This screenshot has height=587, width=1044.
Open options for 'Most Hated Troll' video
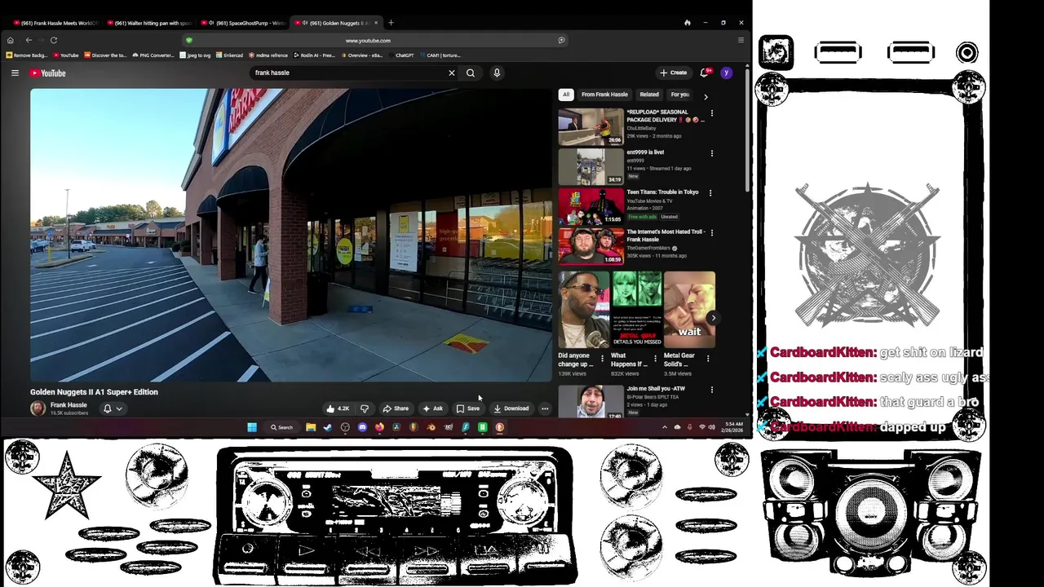[x=711, y=233]
